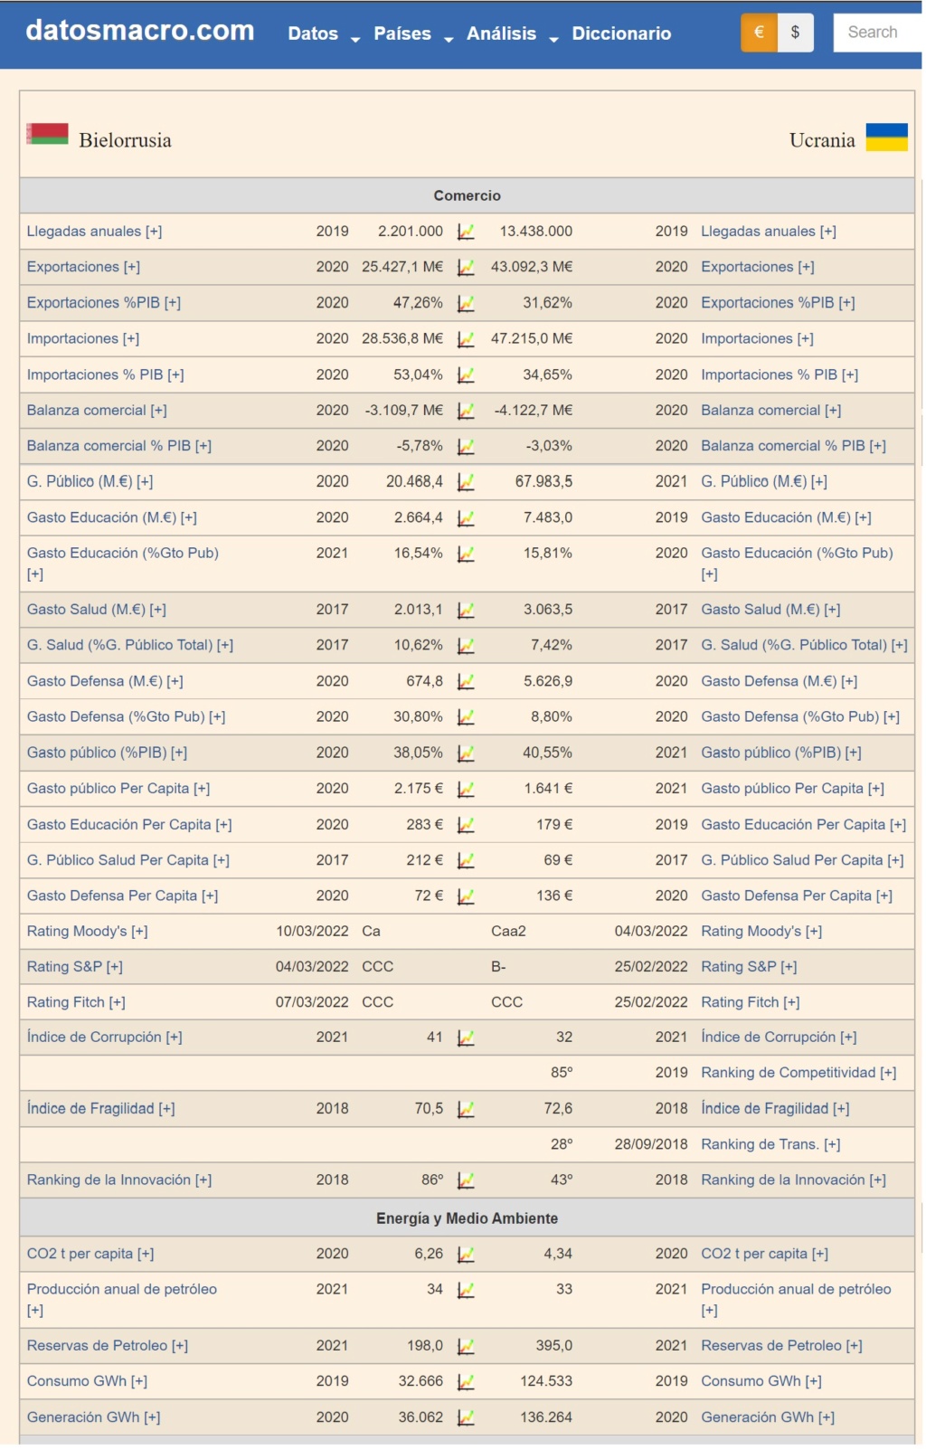The width and height of the screenshot is (926, 1450).
Task: Switch currency to dollar
Action: click(x=797, y=33)
